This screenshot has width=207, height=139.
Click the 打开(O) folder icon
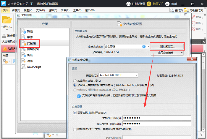tap(7, 20)
